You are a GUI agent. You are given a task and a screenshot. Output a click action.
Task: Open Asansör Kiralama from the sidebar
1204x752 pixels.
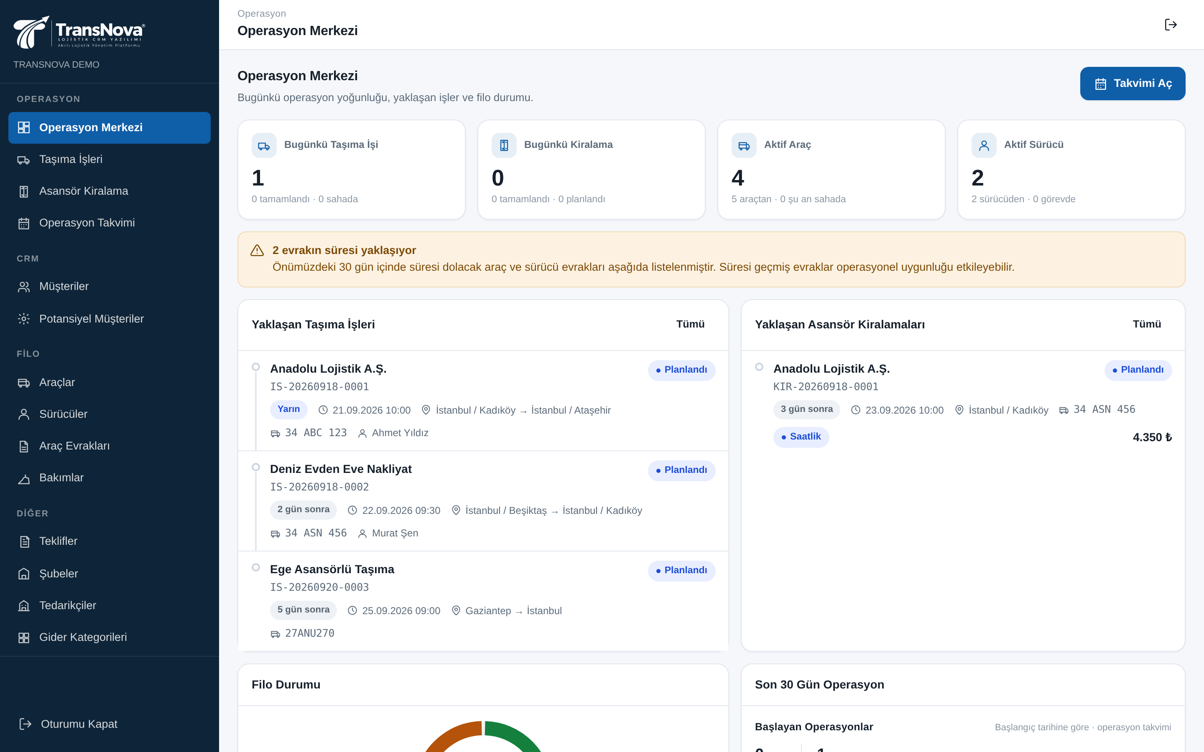(110, 191)
